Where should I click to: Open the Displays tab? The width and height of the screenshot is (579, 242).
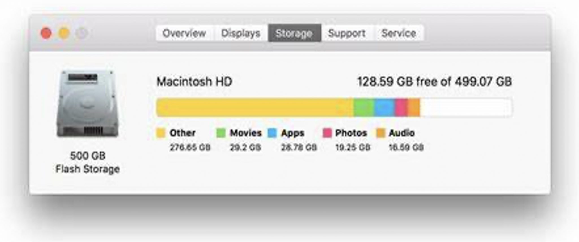click(x=241, y=33)
